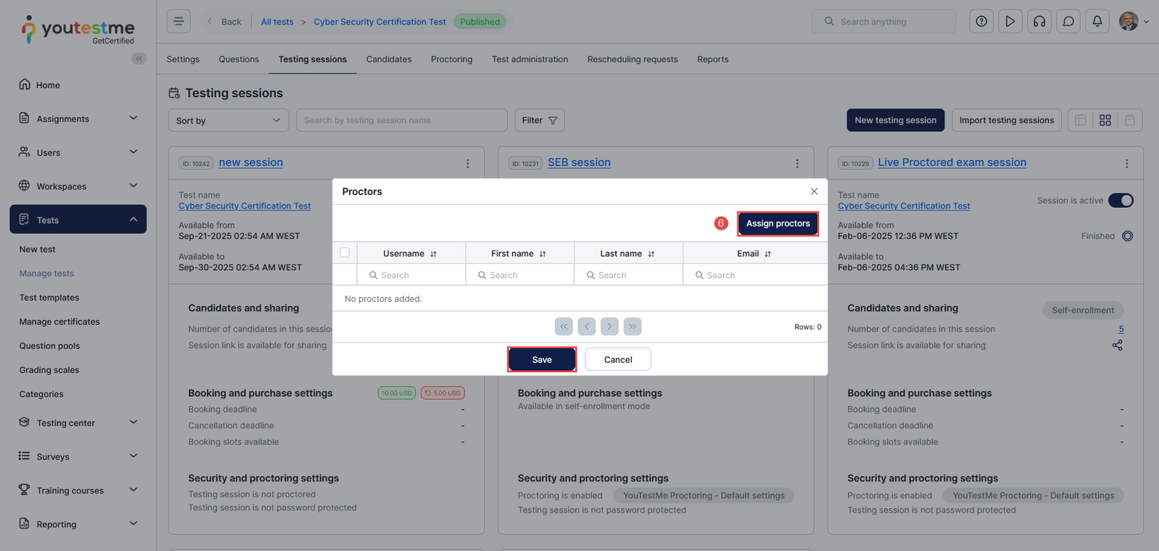Viewport: 1159px width, 551px height.
Task: Open three-dot menu for SEB session
Action: point(797,164)
